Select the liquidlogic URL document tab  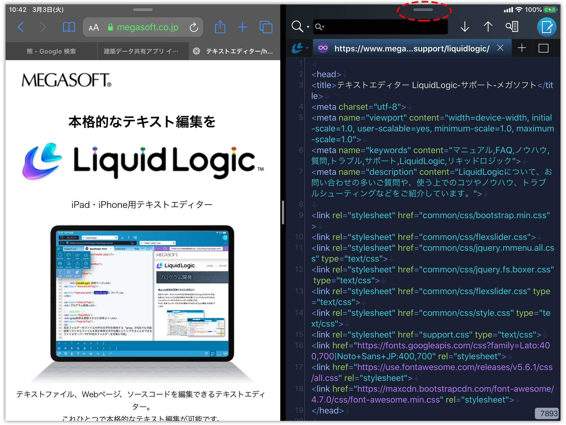click(x=412, y=48)
